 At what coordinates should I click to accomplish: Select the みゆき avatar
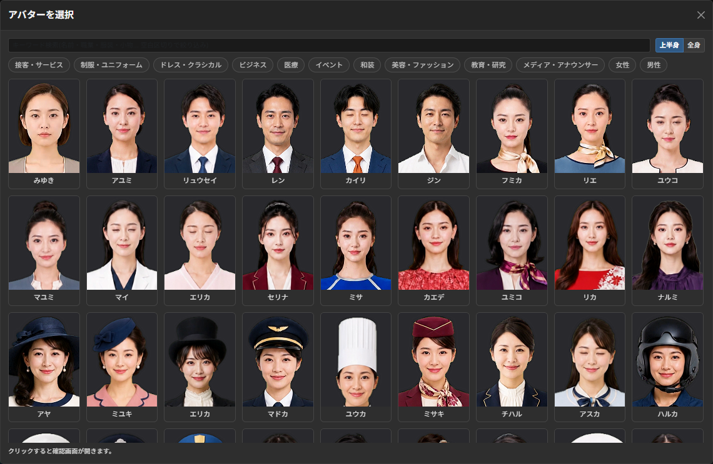[44, 134]
